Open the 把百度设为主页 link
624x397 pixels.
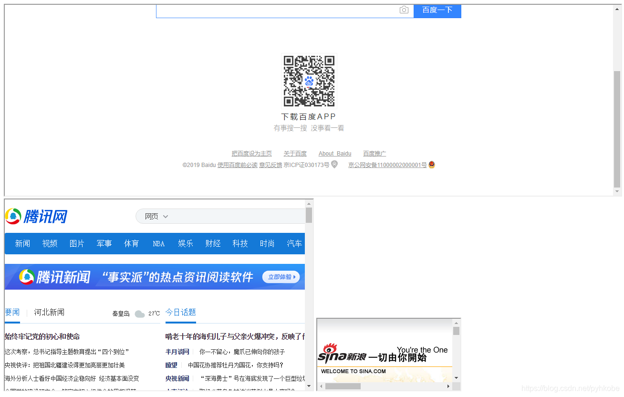coord(252,154)
